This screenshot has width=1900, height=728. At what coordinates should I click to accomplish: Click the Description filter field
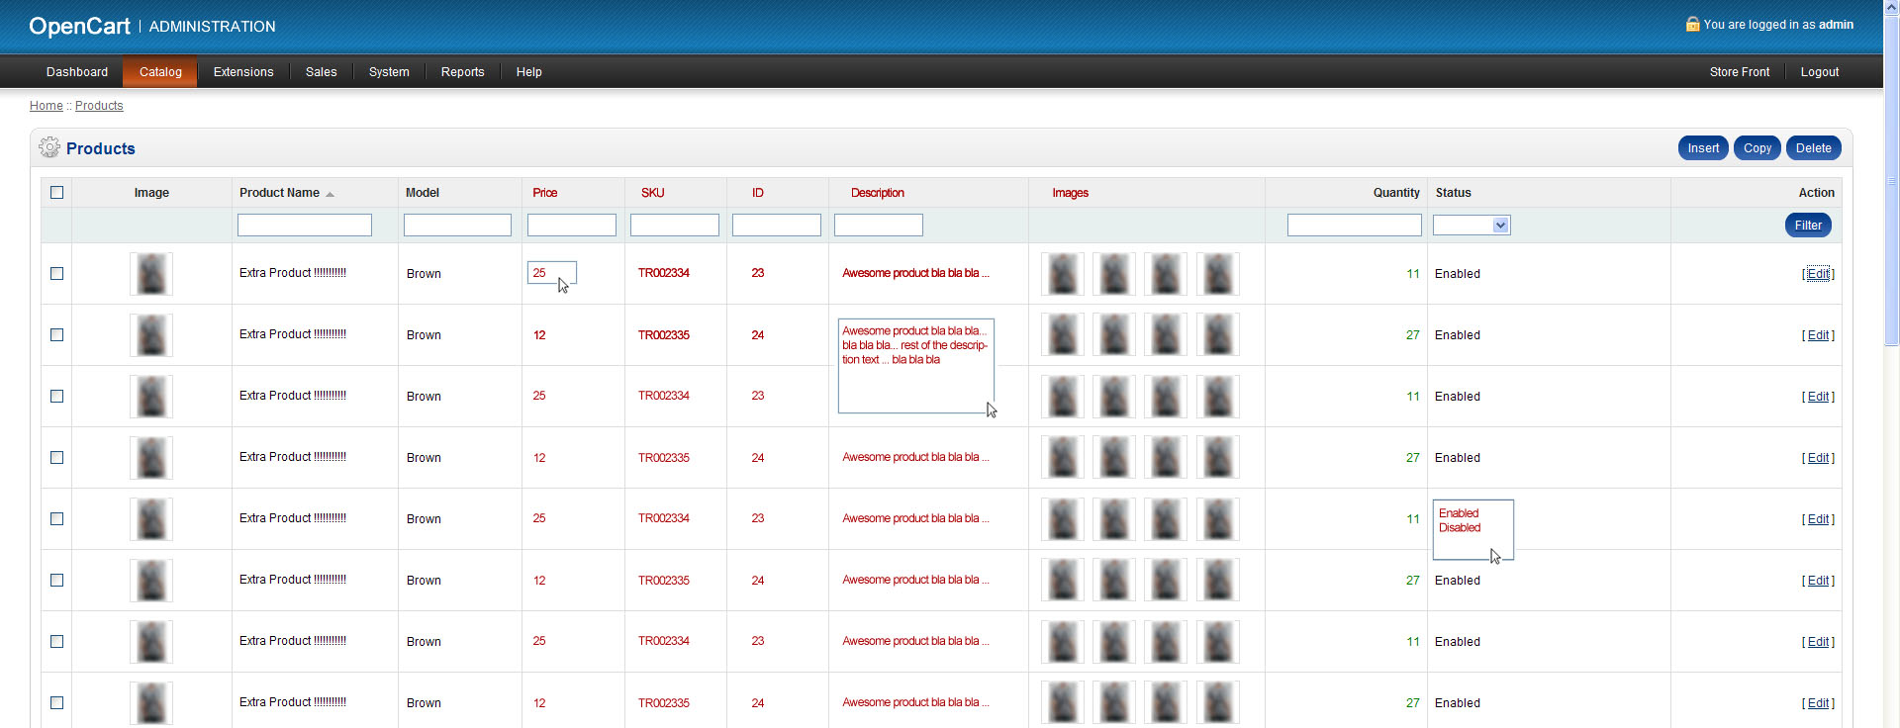(x=879, y=226)
